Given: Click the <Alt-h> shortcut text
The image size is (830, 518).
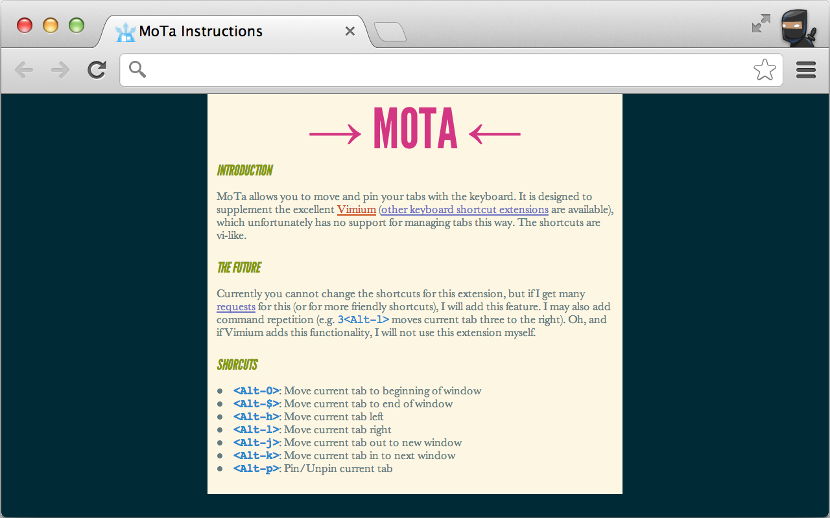Looking at the screenshot, I should point(256,417).
